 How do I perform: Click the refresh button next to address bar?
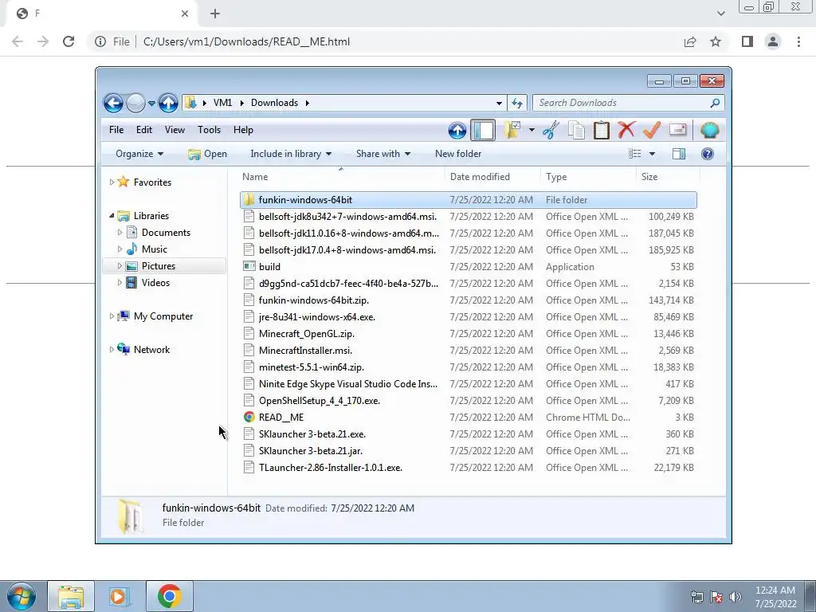[516, 103]
